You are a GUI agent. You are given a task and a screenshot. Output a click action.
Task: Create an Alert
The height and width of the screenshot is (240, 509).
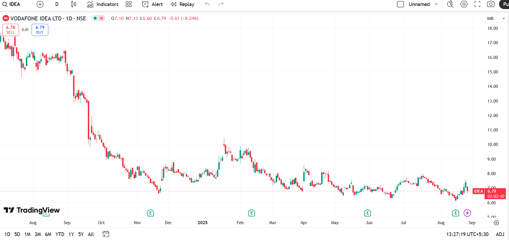[152, 4]
